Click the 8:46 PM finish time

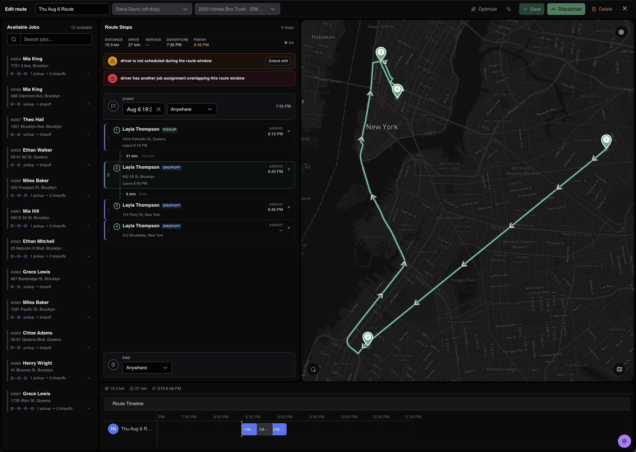click(201, 45)
